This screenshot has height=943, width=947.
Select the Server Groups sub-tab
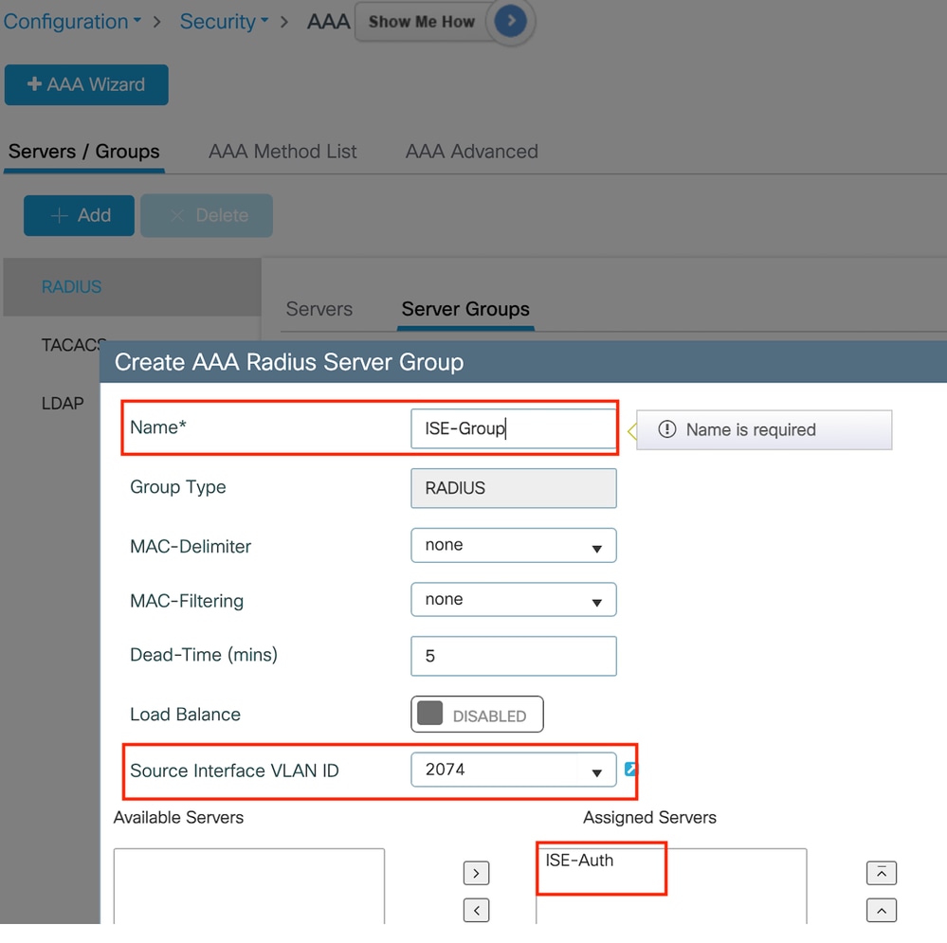click(x=465, y=309)
